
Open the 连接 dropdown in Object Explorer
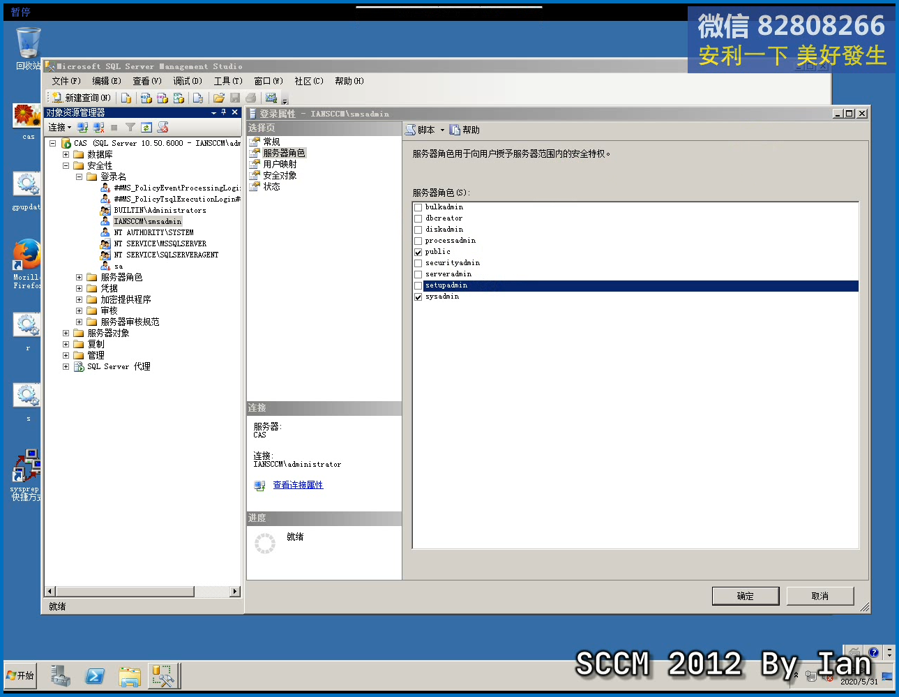[60, 127]
